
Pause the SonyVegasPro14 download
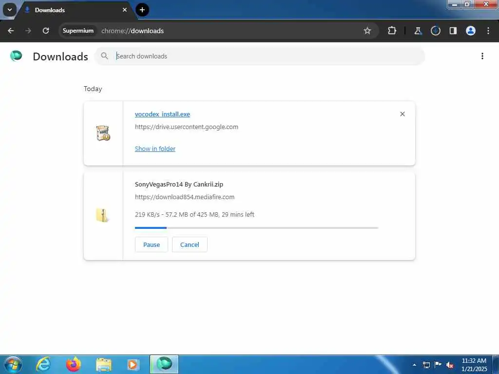click(x=152, y=244)
